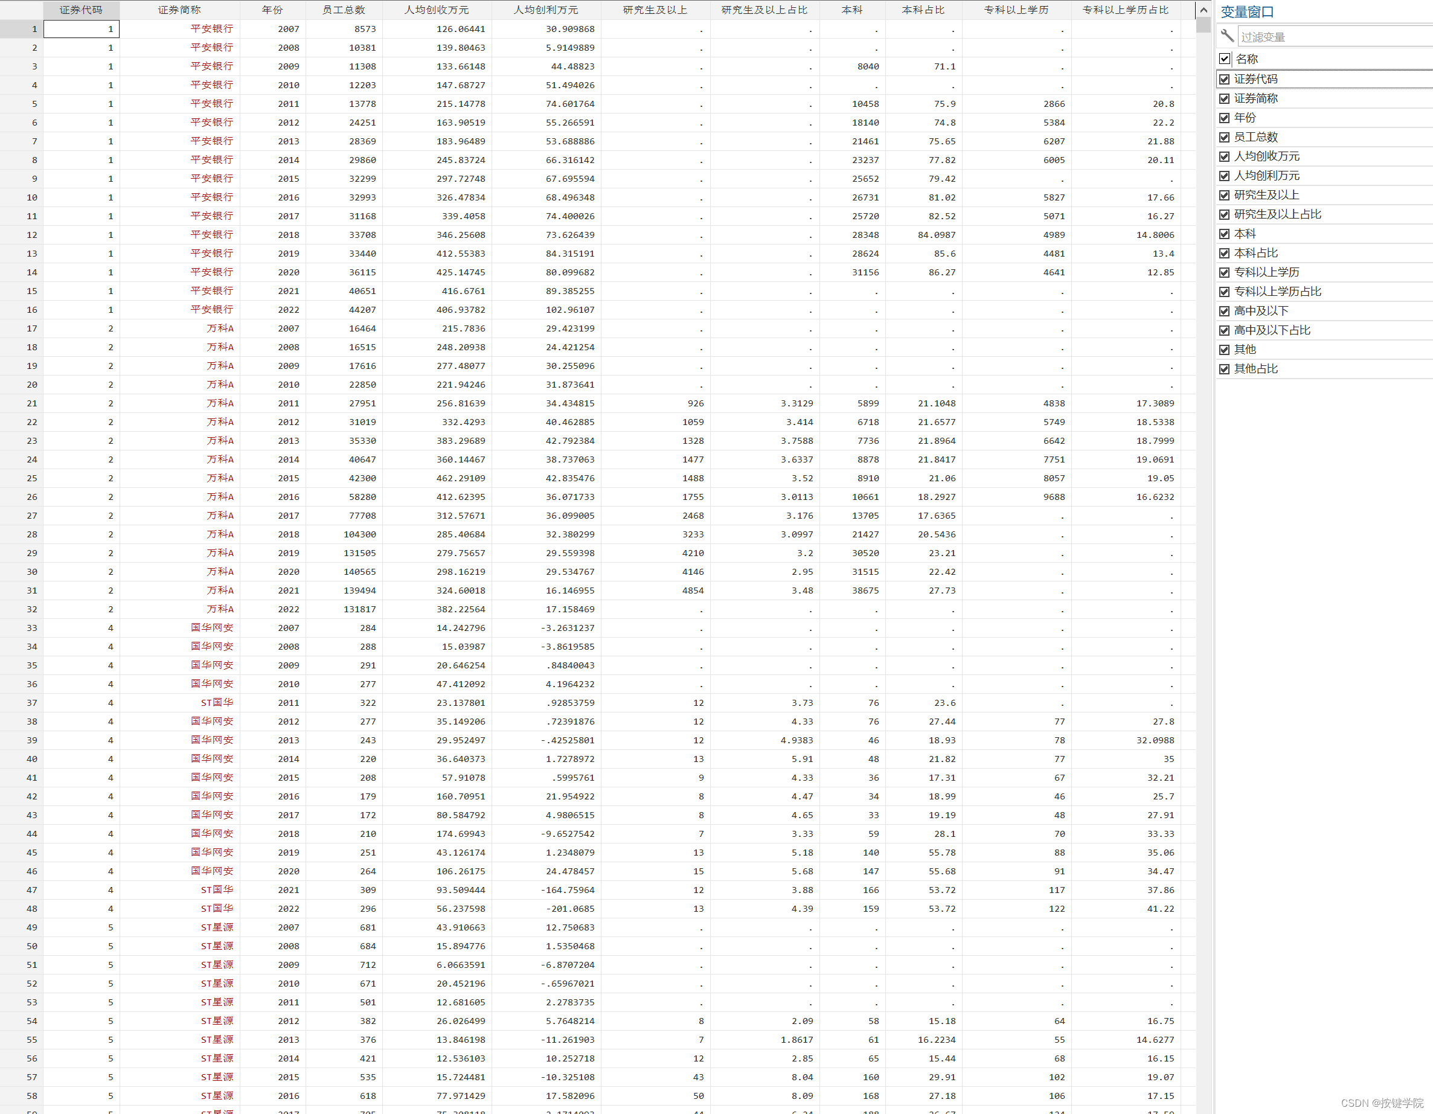Select the 研究生及以上占比 column header

764,10
